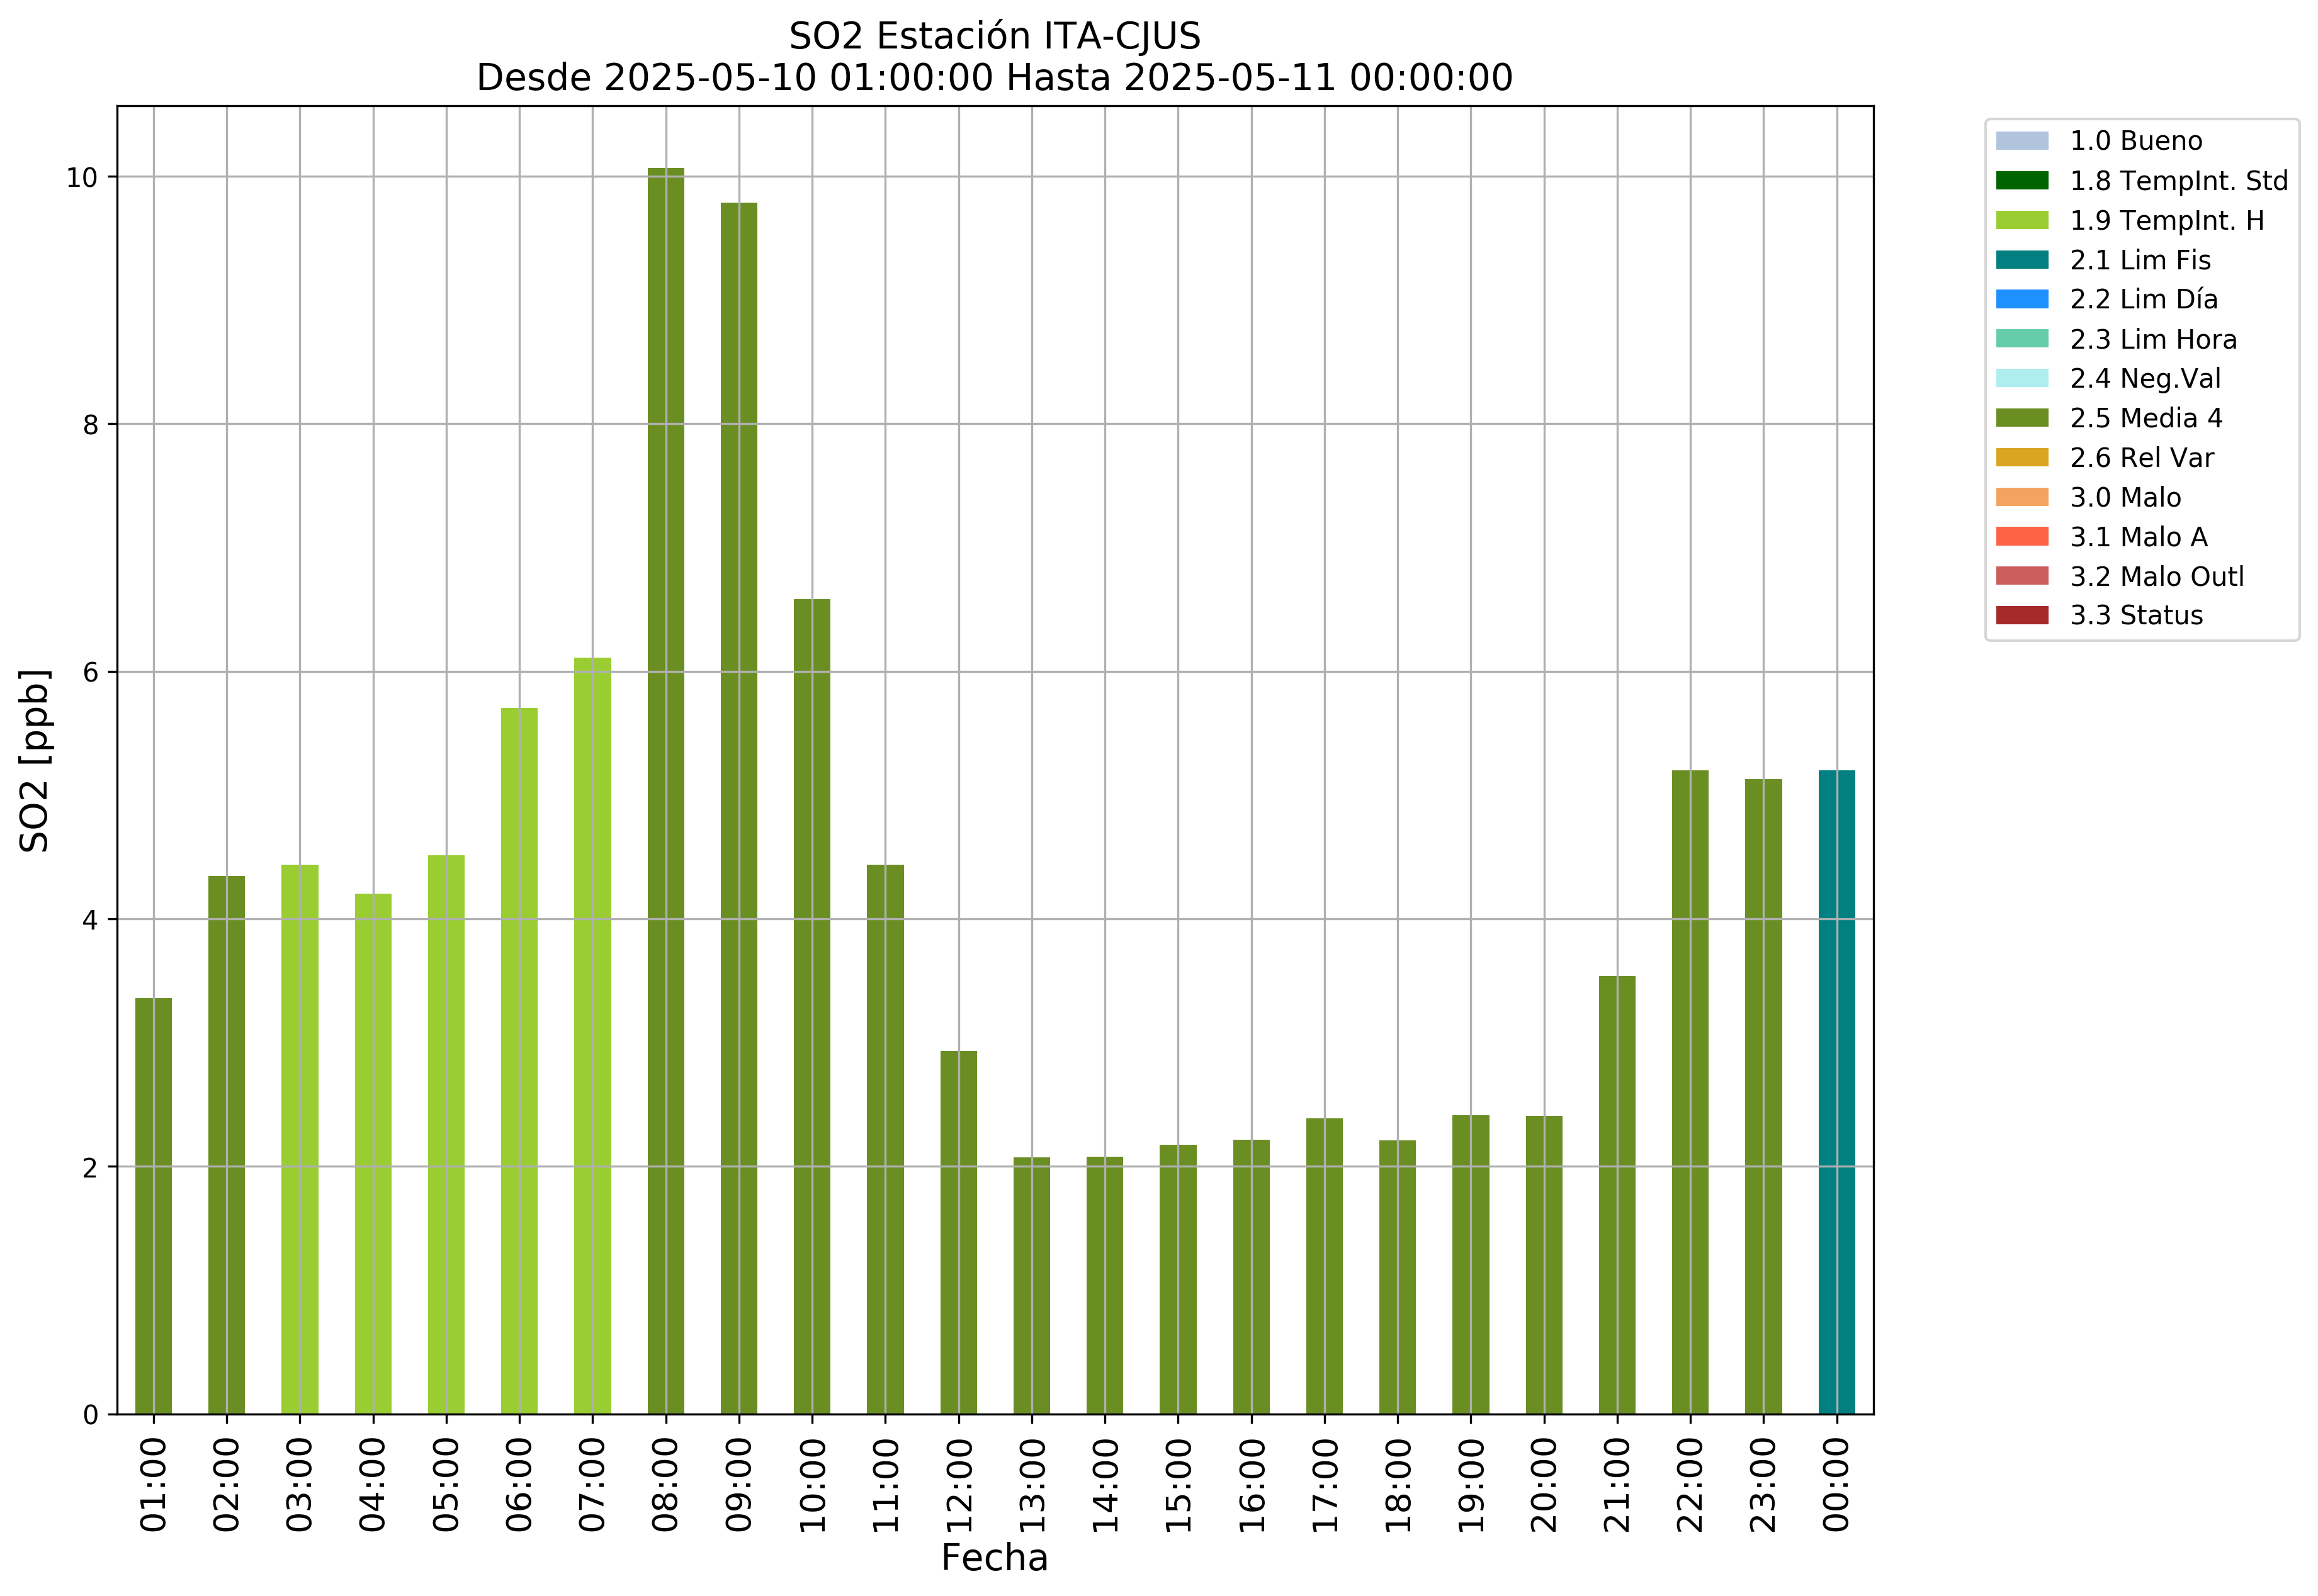The image size is (2318, 1596).
Task: Click the bar at 09:00
Action: 738,808
